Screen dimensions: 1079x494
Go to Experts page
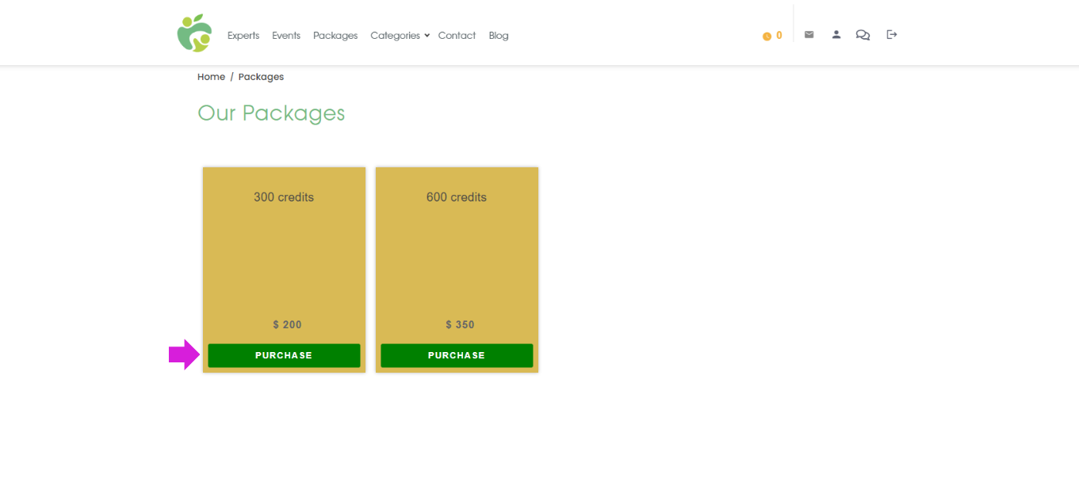click(x=243, y=36)
